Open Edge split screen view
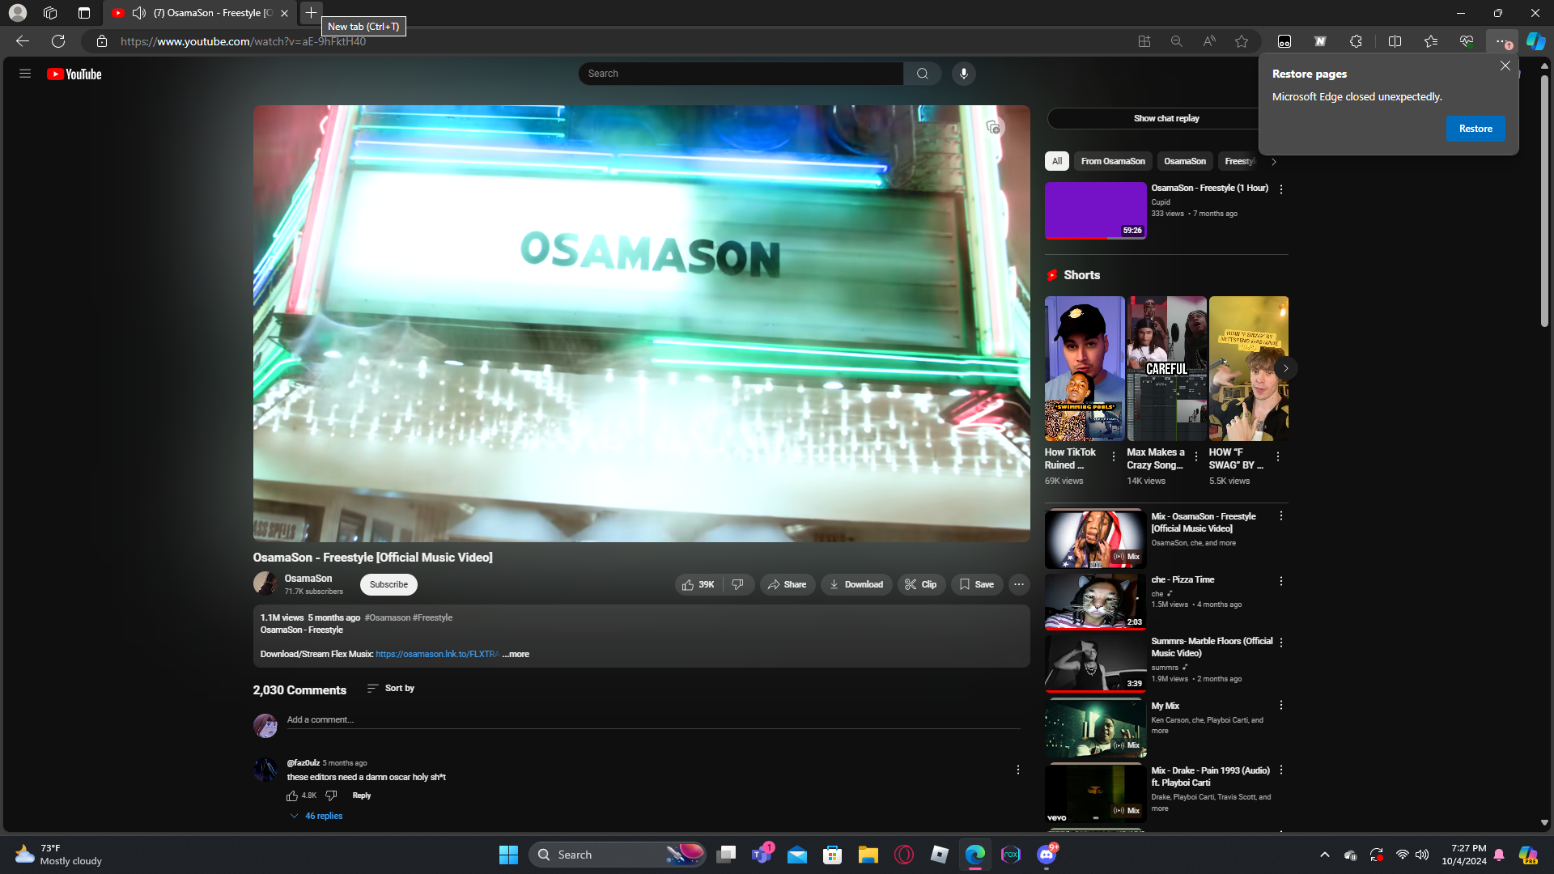This screenshot has width=1554, height=874. (x=1395, y=41)
